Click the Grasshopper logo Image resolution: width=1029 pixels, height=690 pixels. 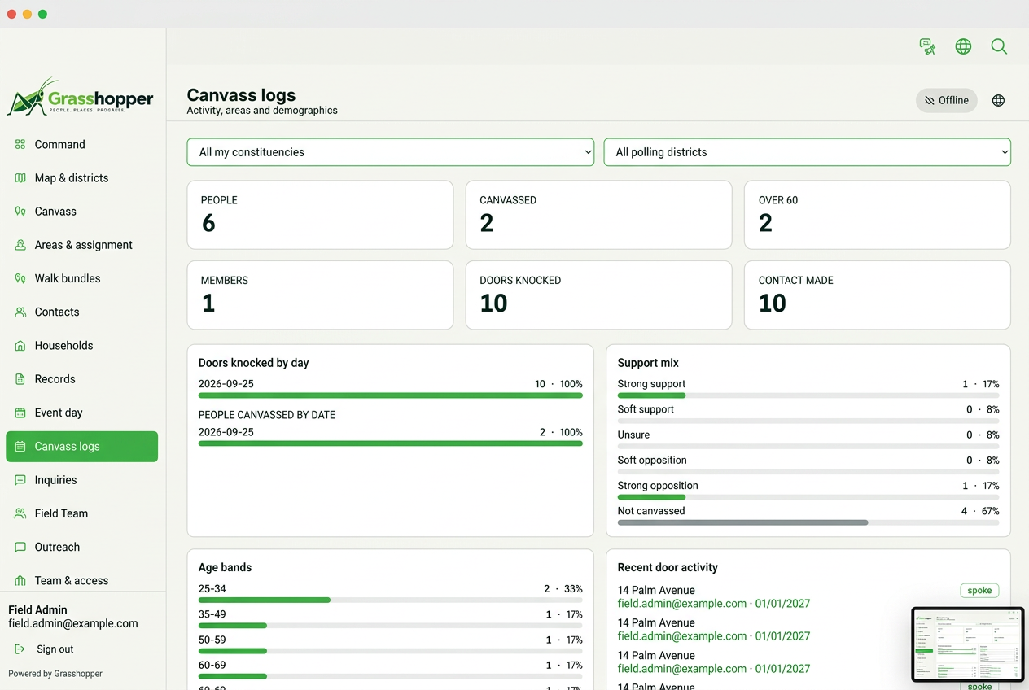coord(80,97)
